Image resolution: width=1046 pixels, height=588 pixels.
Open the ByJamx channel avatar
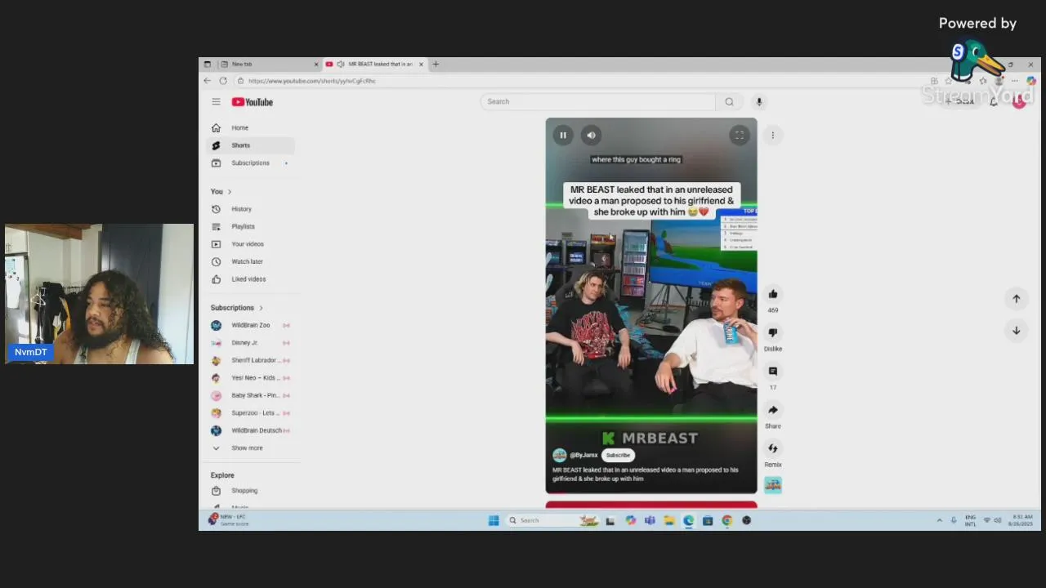point(559,455)
